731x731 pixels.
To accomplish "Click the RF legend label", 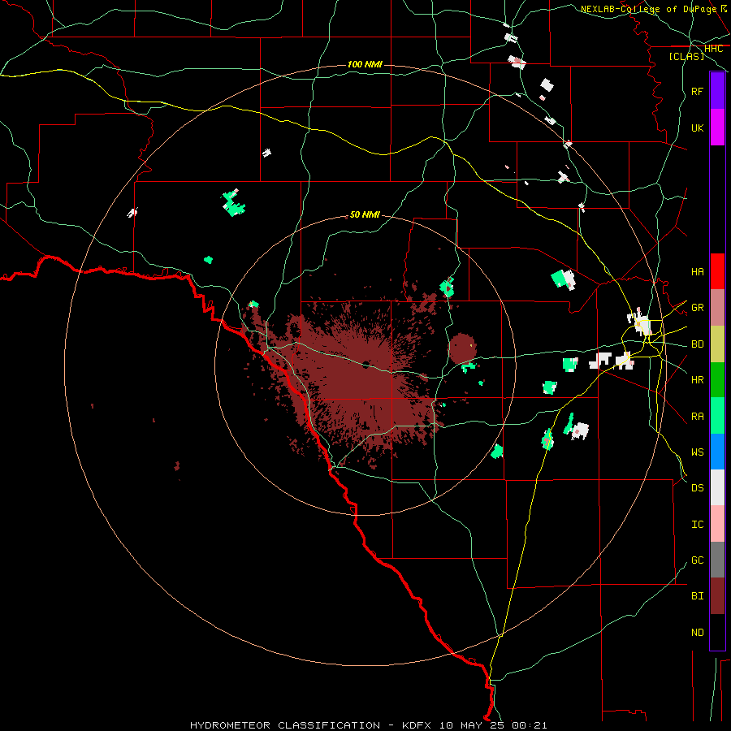I will 697,91.
